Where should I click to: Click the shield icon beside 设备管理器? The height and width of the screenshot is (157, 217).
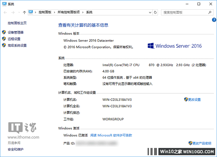(x=4, y=32)
